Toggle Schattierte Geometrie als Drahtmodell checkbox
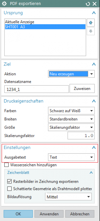Screen dimensions: 100x221 click(x=9, y=189)
